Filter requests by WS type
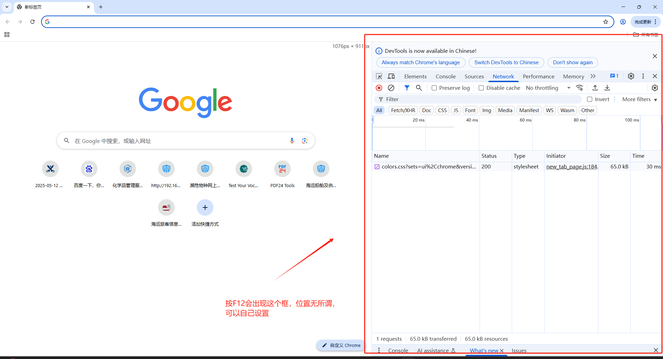The image size is (663, 359). click(550, 110)
